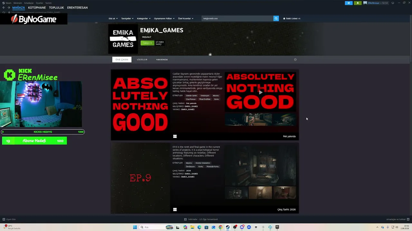Open the clock showing 22:52
The image size is (412, 231).
(x=405, y=227)
